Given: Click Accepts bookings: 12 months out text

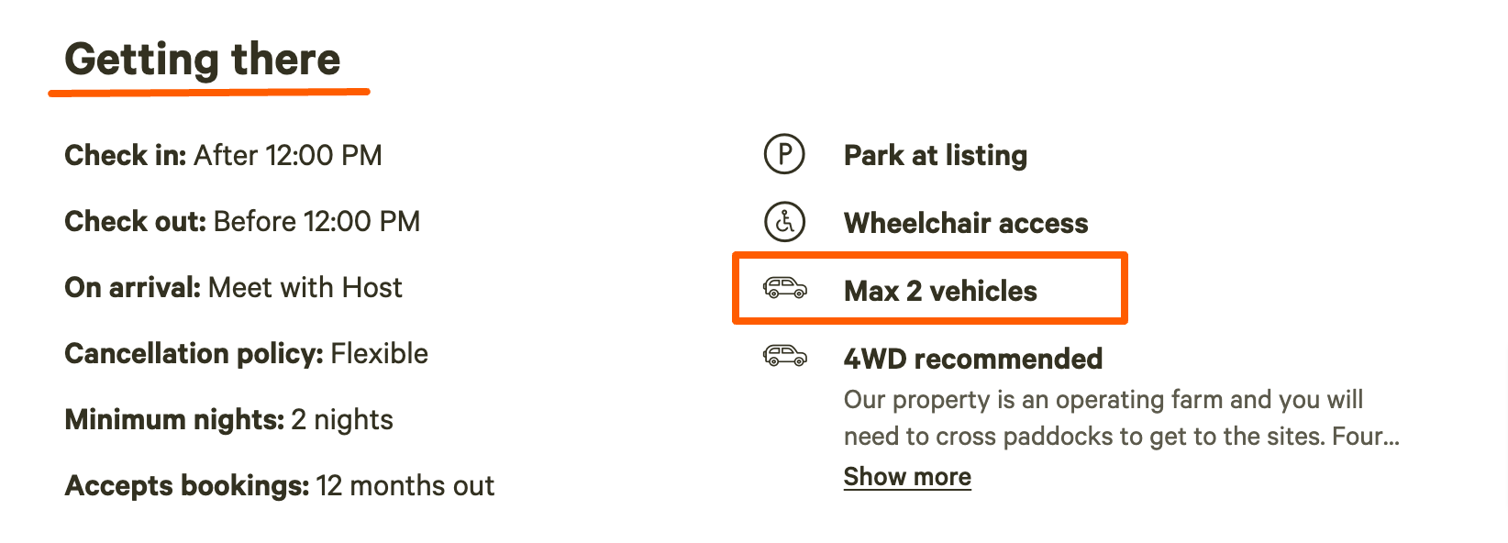Looking at the screenshot, I should (279, 486).
